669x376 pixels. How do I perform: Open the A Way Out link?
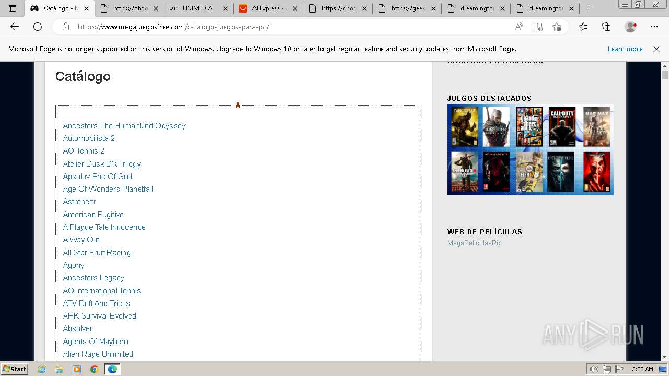[x=81, y=240]
